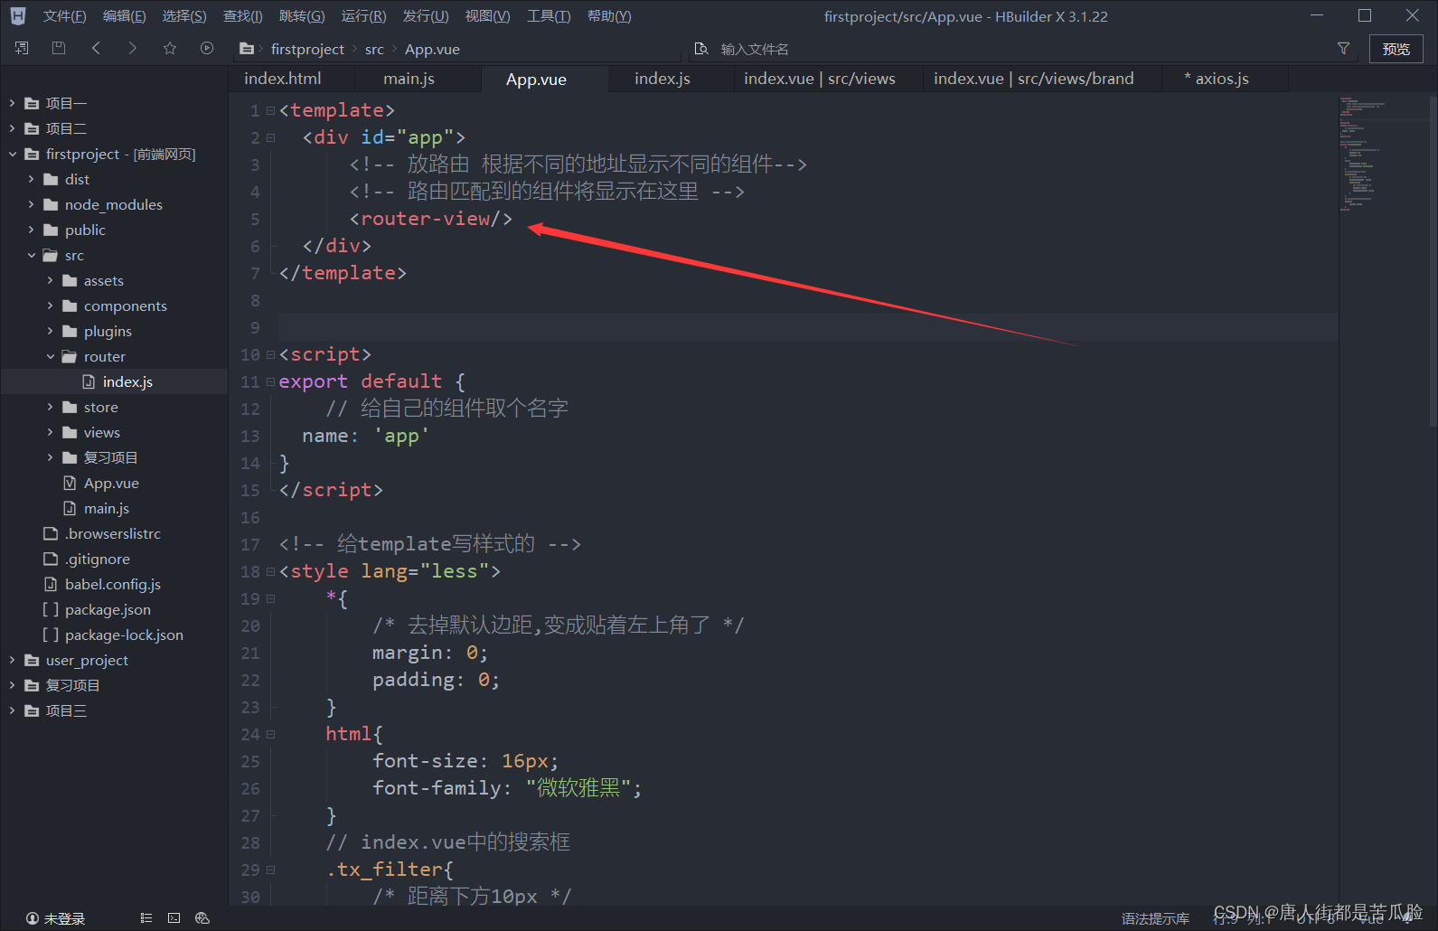Click the new file toolbar icon
The width and height of the screenshot is (1438, 931).
[22, 48]
